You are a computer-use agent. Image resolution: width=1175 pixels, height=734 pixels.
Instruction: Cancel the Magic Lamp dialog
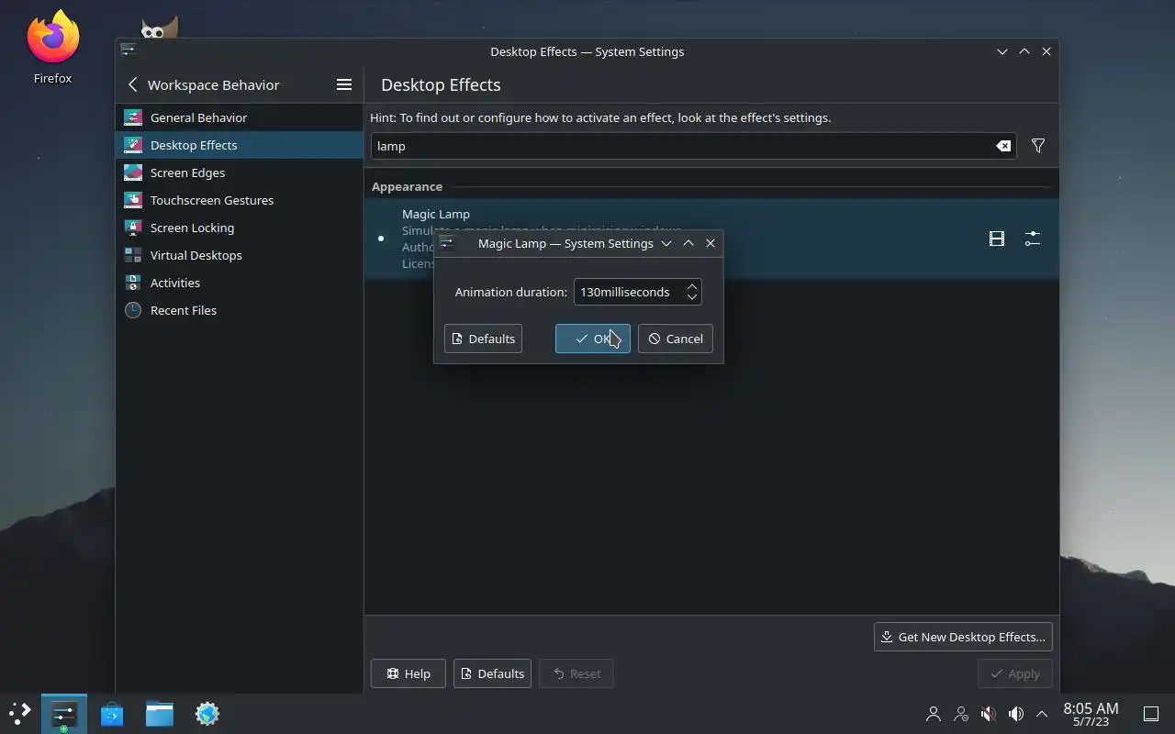coord(676,339)
